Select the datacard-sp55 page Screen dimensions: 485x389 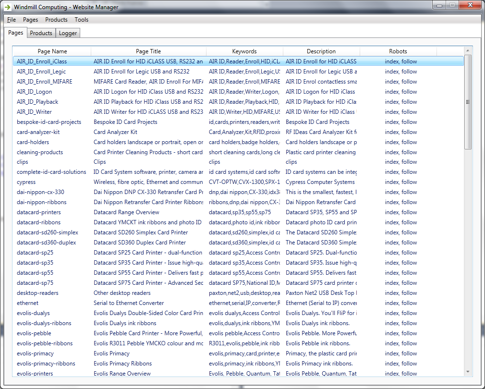35,273
